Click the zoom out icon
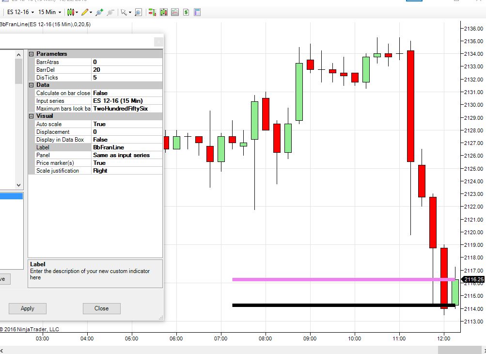This screenshot has height=354, width=486. pyautogui.click(x=110, y=12)
